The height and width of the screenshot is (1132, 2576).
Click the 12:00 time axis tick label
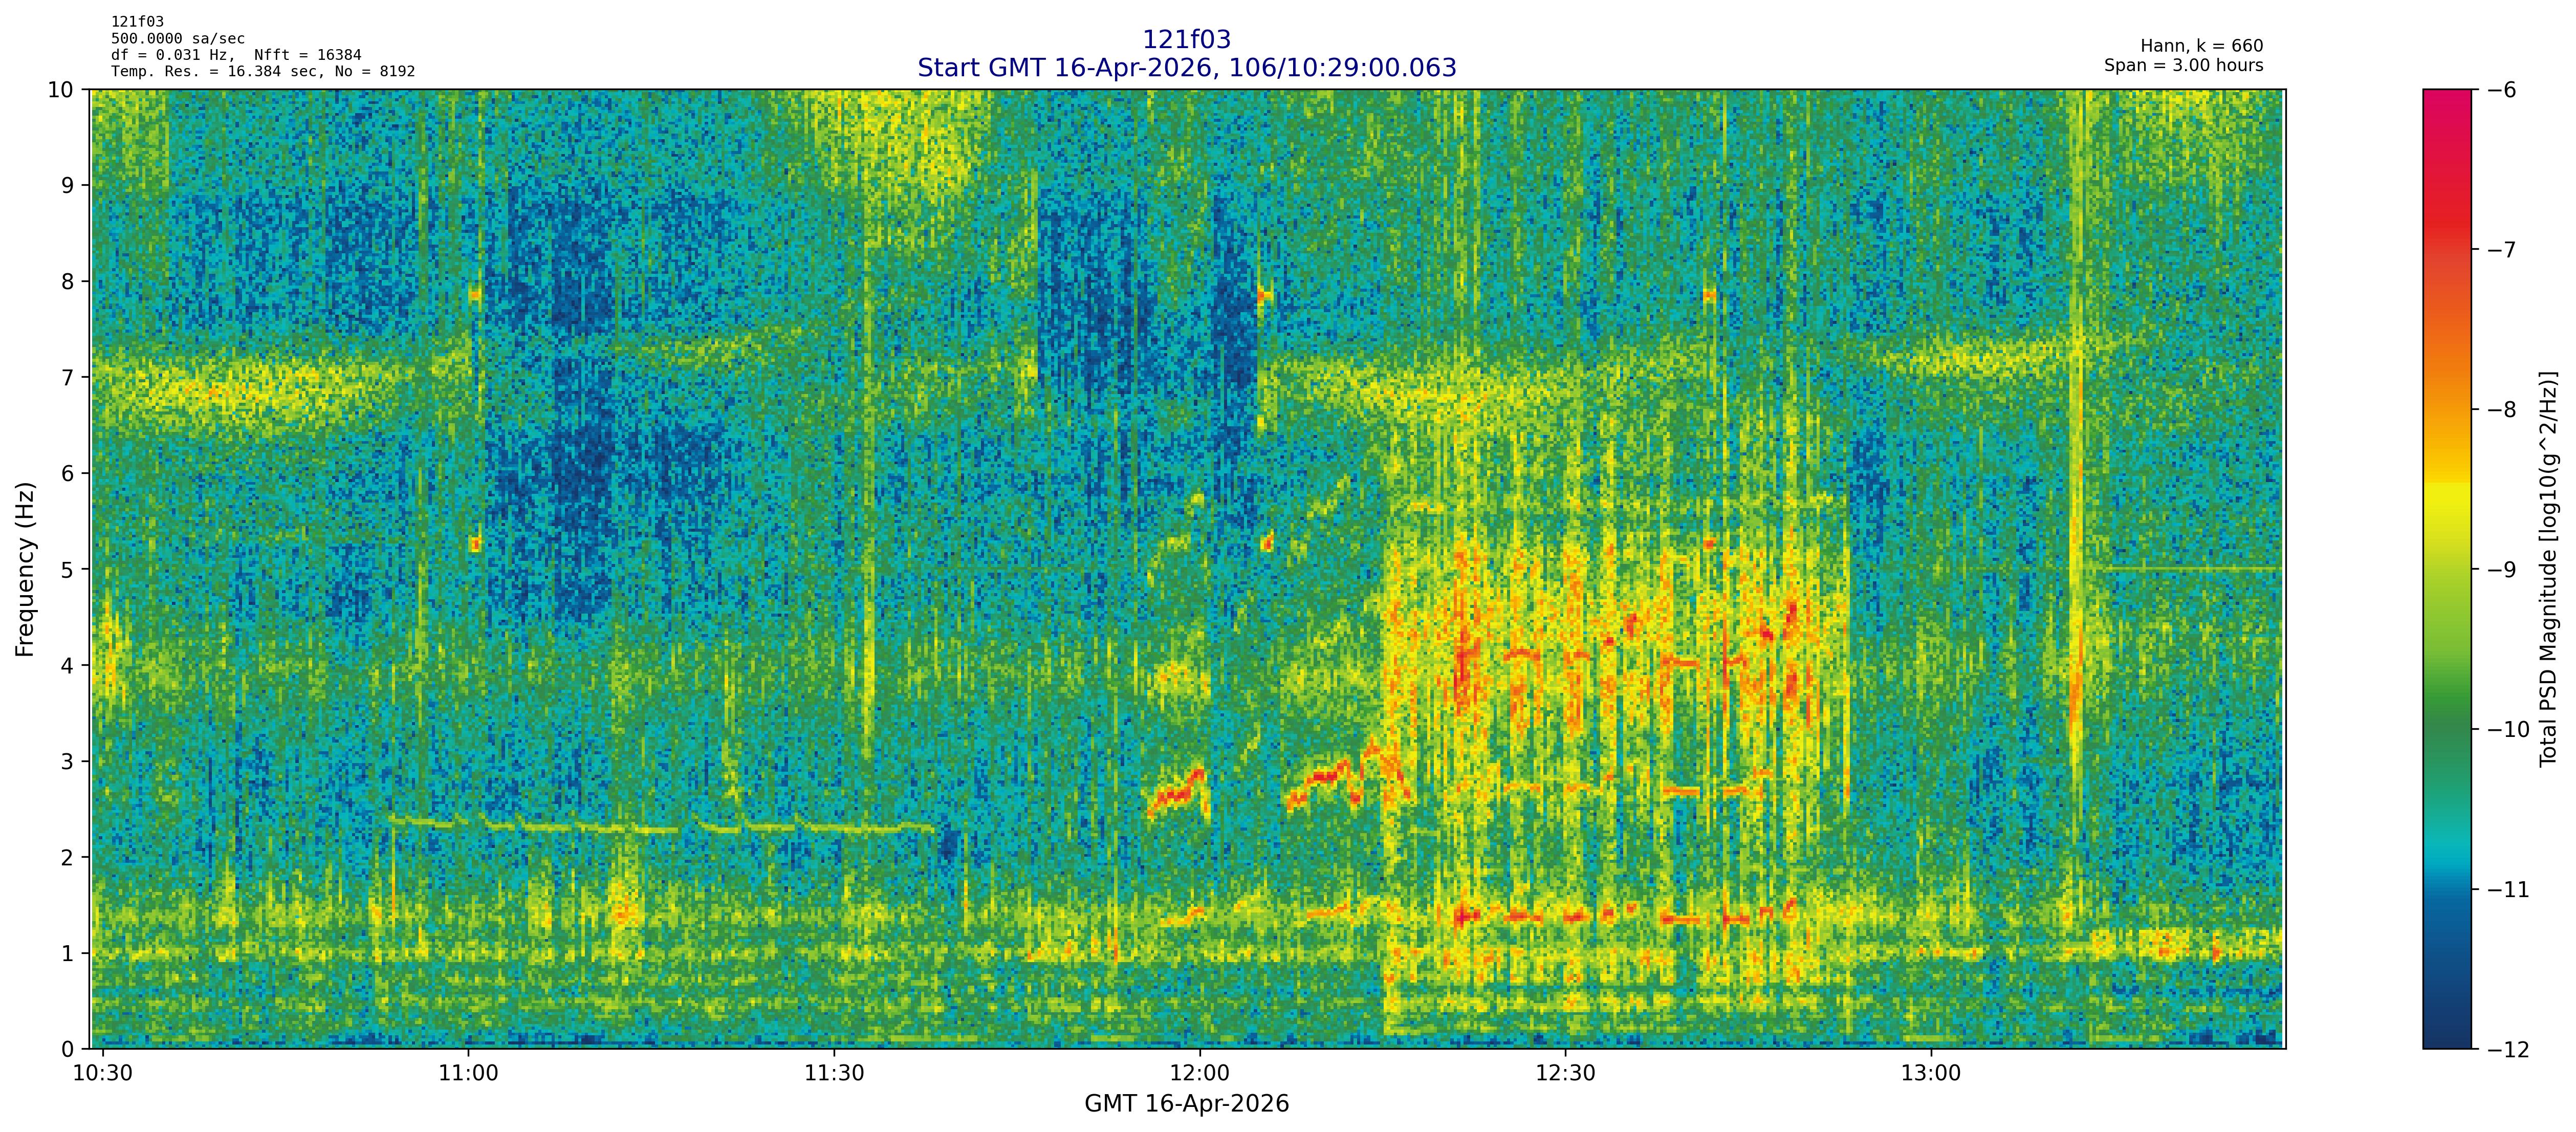tap(1199, 1074)
